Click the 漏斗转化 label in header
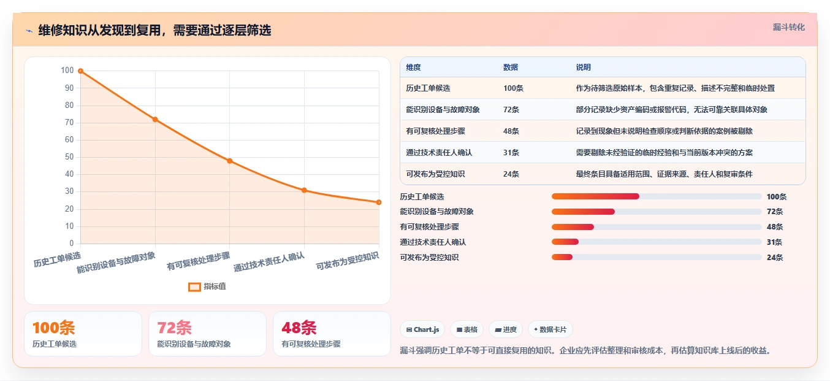The image size is (830, 381). [x=788, y=28]
